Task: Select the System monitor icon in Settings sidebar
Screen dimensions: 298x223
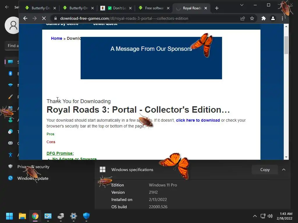Action: tap(10, 62)
